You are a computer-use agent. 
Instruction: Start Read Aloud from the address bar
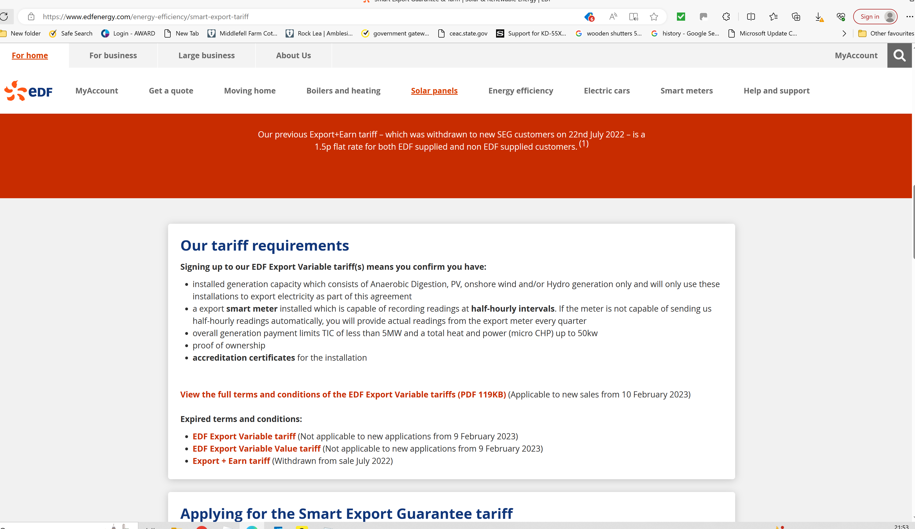click(613, 17)
